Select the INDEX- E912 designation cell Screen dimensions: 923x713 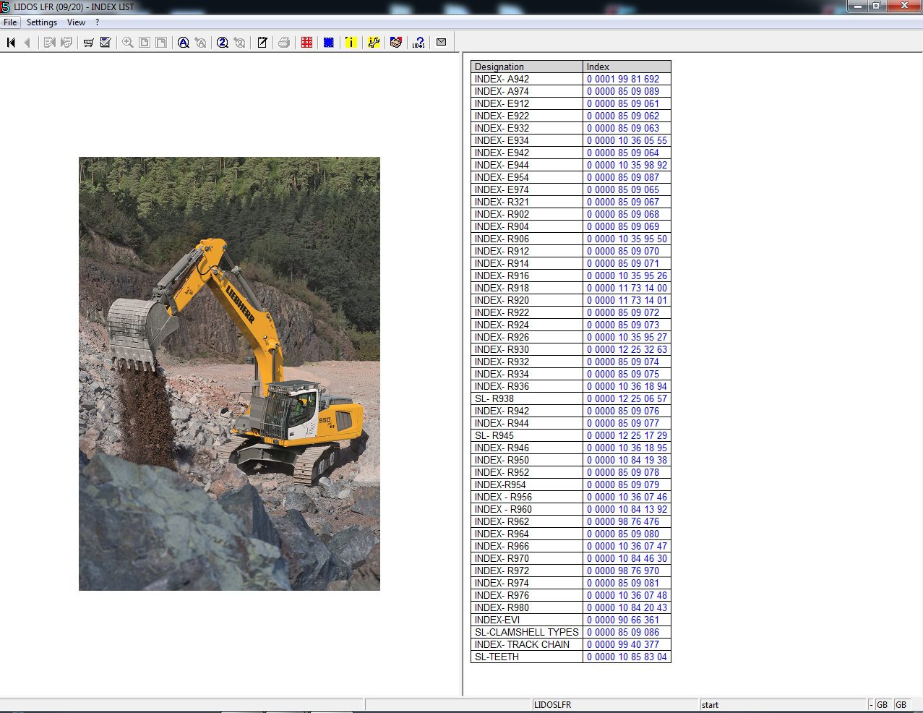pyautogui.click(x=527, y=103)
